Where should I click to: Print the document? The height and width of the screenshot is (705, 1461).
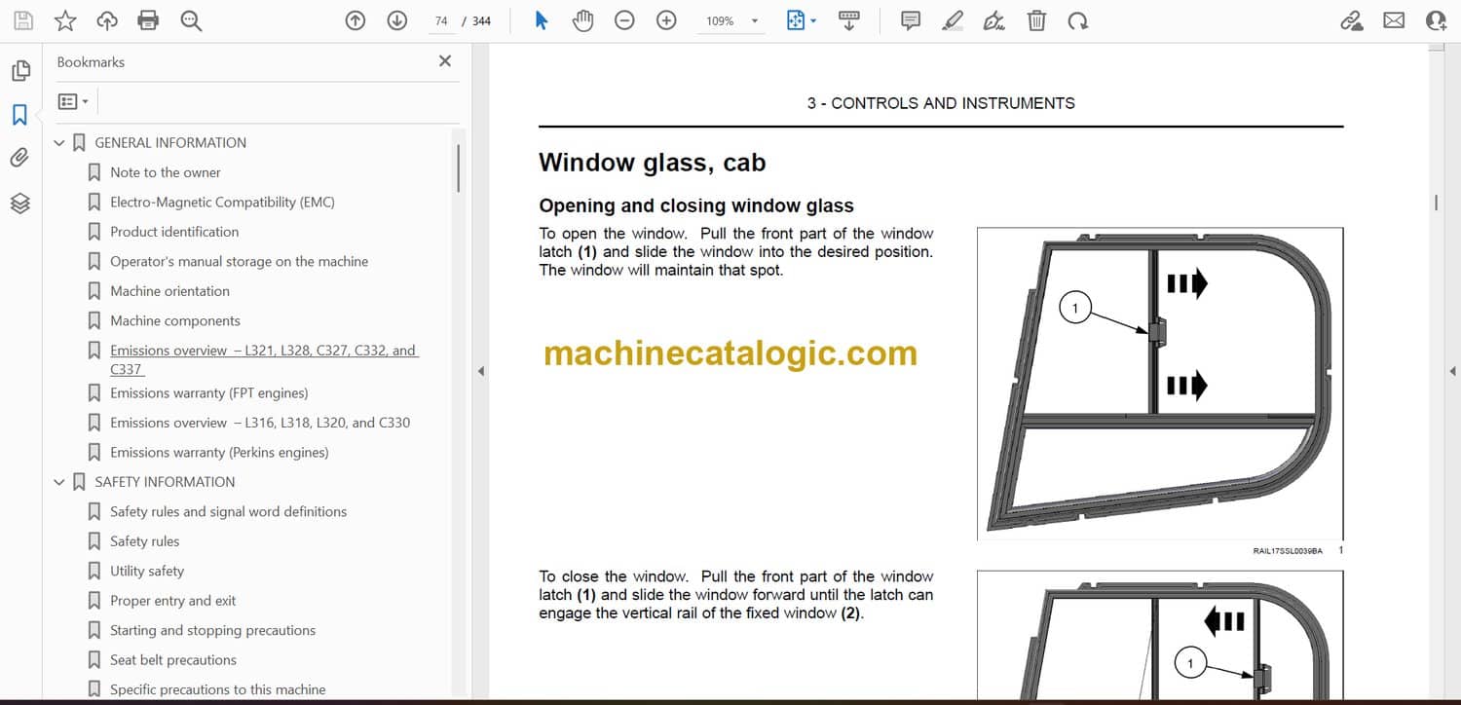[x=148, y=20]
